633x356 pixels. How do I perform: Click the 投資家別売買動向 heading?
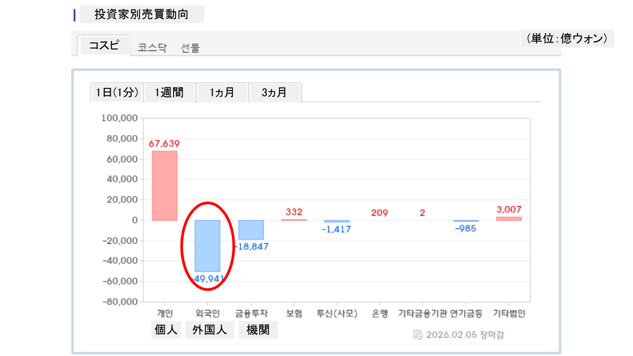tap(141, 14)
